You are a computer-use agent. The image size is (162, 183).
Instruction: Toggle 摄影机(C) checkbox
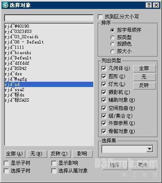[104, 92]
